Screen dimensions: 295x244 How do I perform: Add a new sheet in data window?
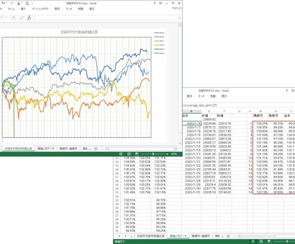tap(228, 236)
